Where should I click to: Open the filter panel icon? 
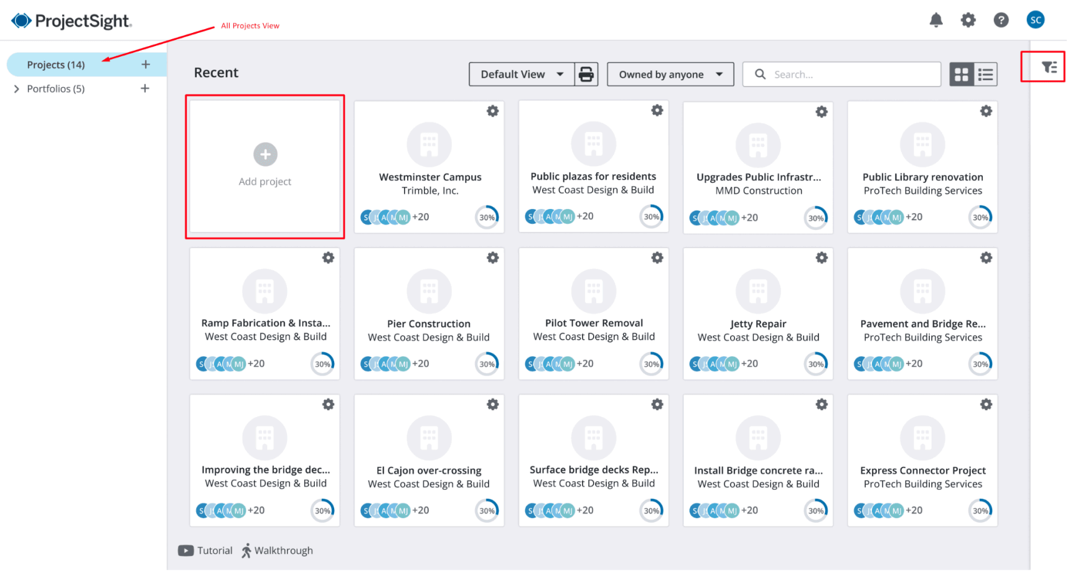pos(1049,67)
